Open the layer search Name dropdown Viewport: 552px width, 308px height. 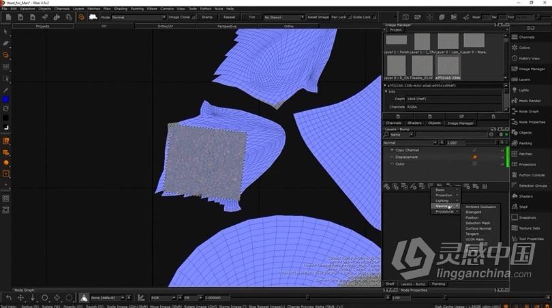point(401,134)
